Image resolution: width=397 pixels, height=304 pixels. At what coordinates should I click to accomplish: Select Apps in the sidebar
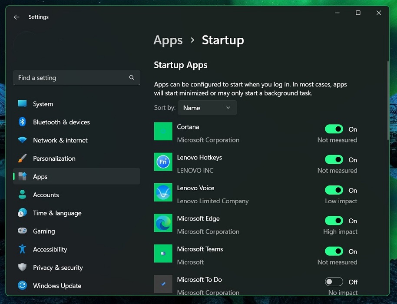coord(40,176)
